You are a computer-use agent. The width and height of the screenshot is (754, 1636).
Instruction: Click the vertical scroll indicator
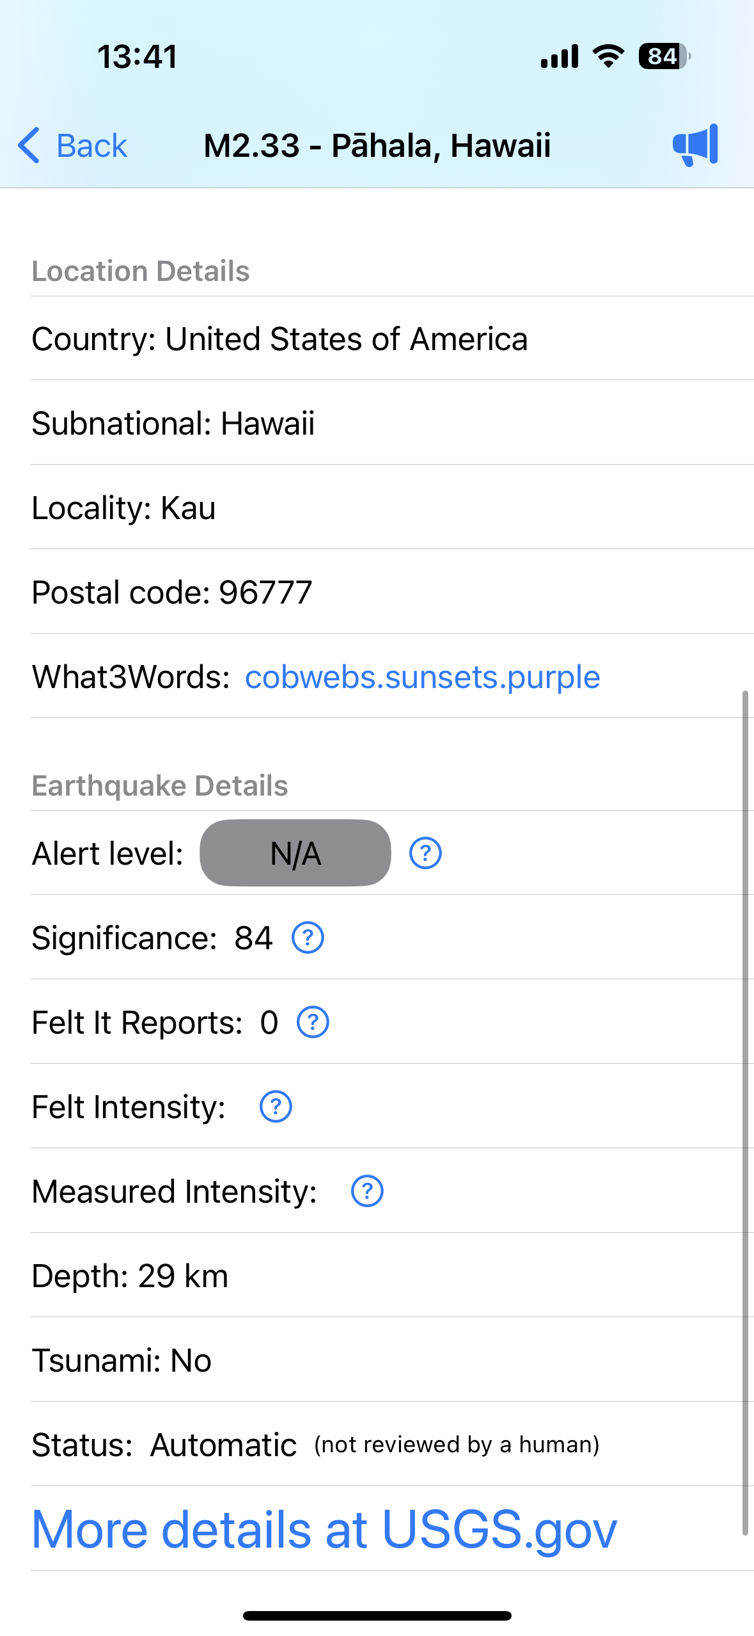tap(744, 1112)
